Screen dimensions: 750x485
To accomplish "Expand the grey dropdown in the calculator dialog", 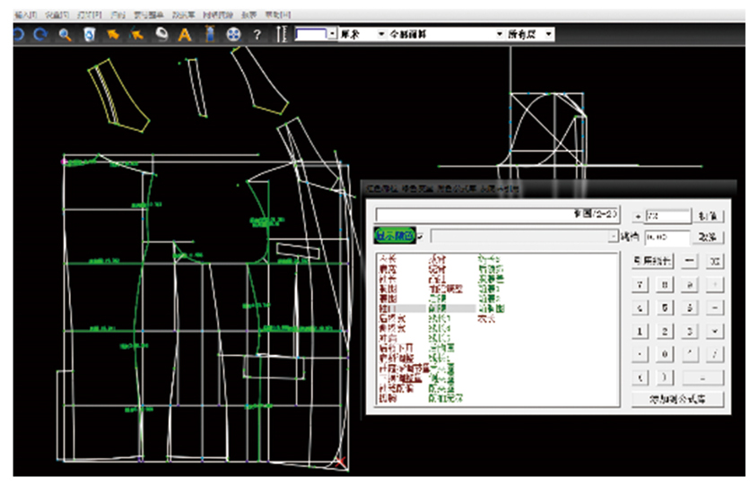I will tap(613, 236).
